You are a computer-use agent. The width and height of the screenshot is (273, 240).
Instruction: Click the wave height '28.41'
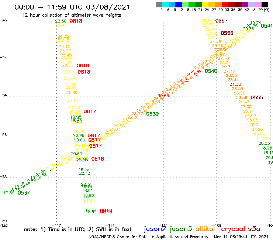(x=233, y=80)
